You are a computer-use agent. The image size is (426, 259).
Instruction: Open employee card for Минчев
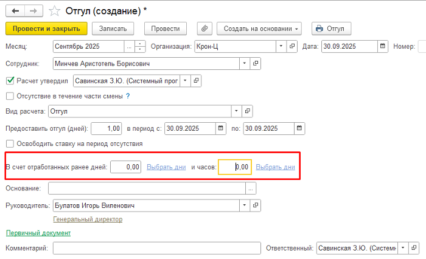255,63
